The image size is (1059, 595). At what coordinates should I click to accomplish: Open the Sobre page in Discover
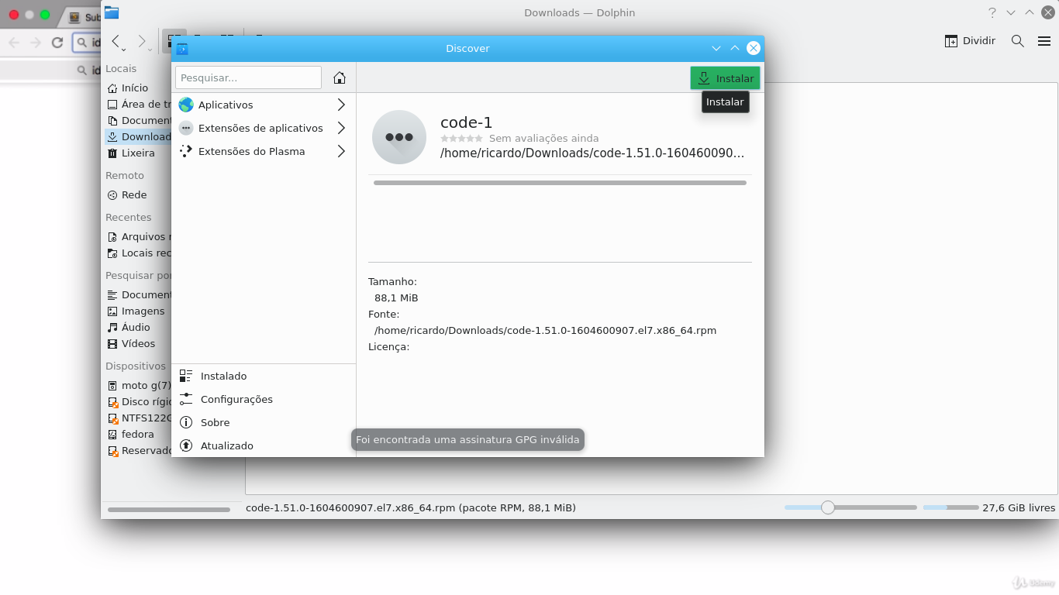click(x=264, y=422)
